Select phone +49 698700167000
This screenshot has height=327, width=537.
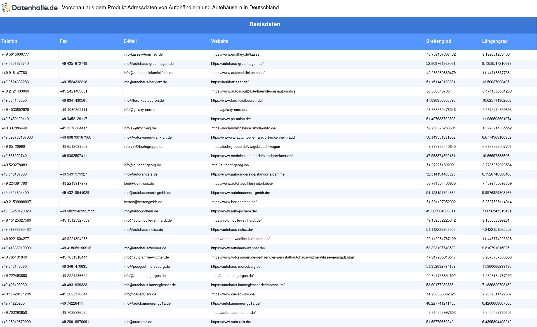17,138
